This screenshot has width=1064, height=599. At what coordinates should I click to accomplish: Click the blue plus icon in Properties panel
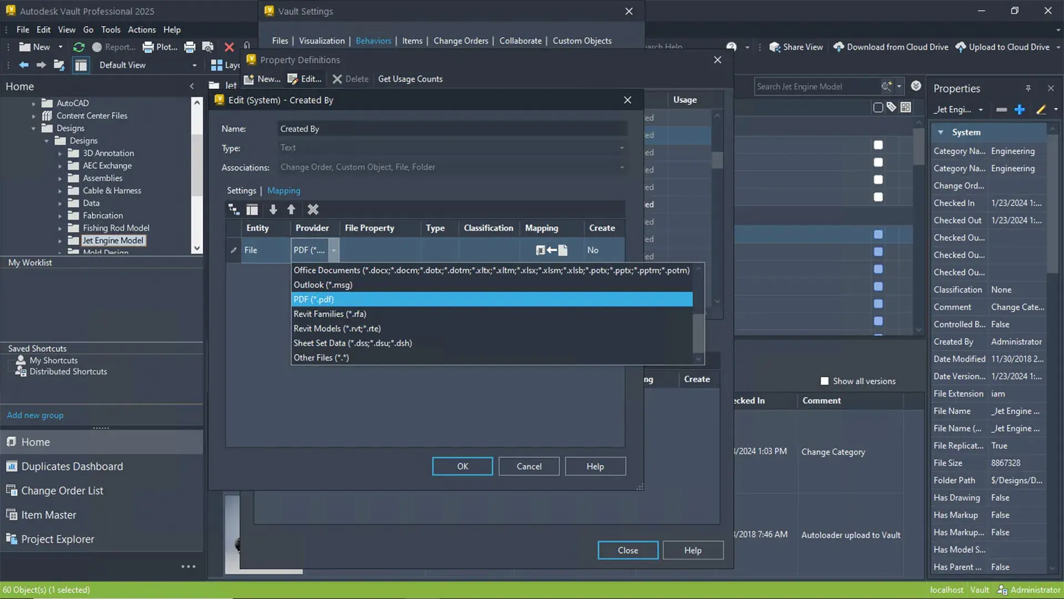point(1020,110)
